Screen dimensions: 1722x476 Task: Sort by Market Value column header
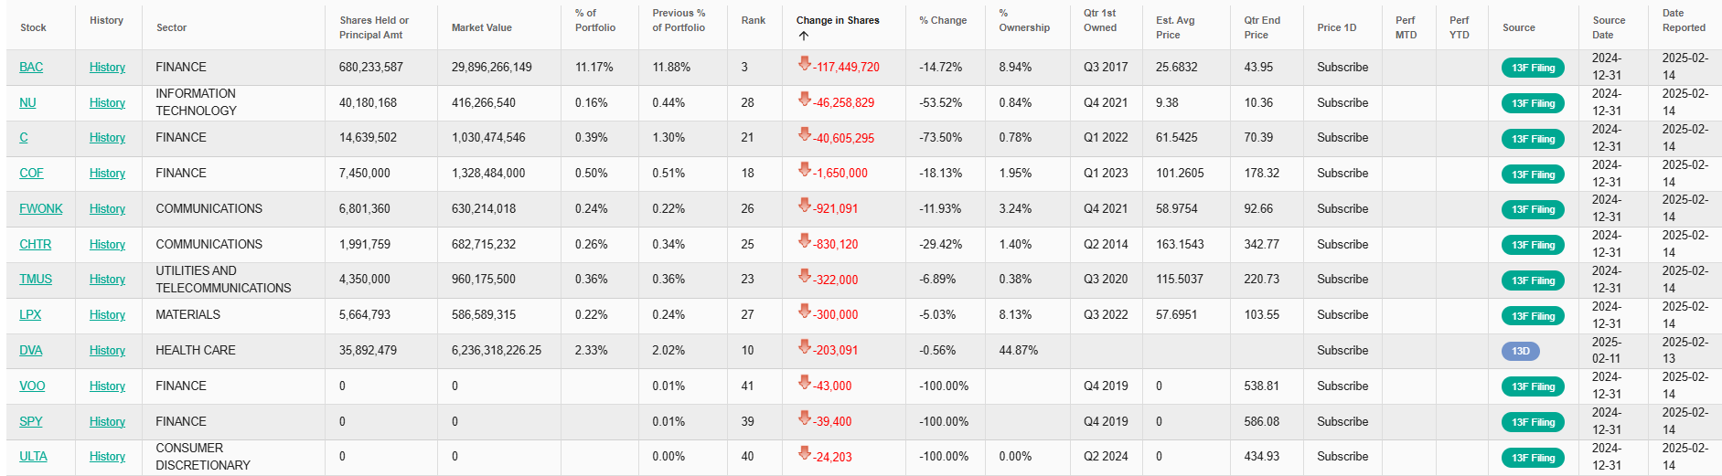tap(482, 27)
